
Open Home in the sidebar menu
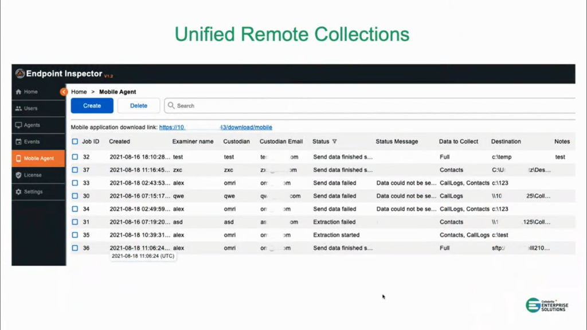pos(38,92)
